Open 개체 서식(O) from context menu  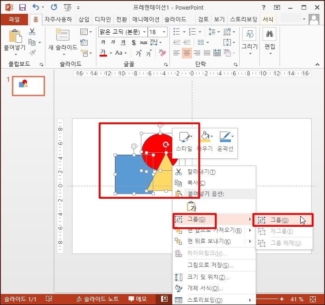(x=214, y=288)
